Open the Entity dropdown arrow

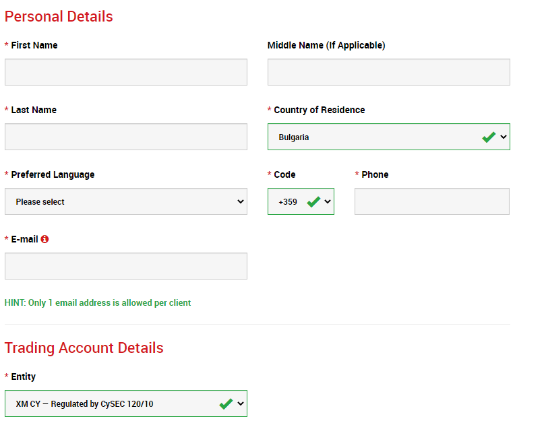(x=240, y=403)
